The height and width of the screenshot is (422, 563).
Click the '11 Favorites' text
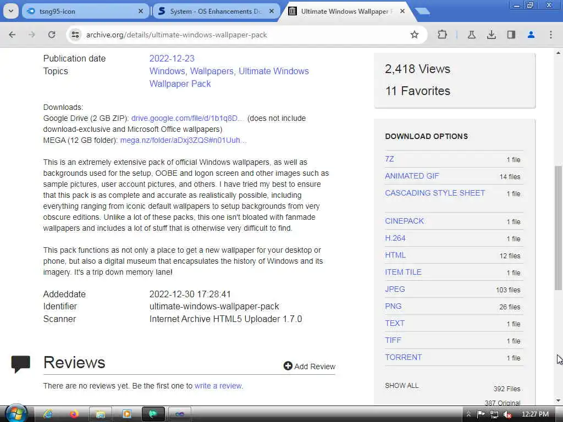418,91
